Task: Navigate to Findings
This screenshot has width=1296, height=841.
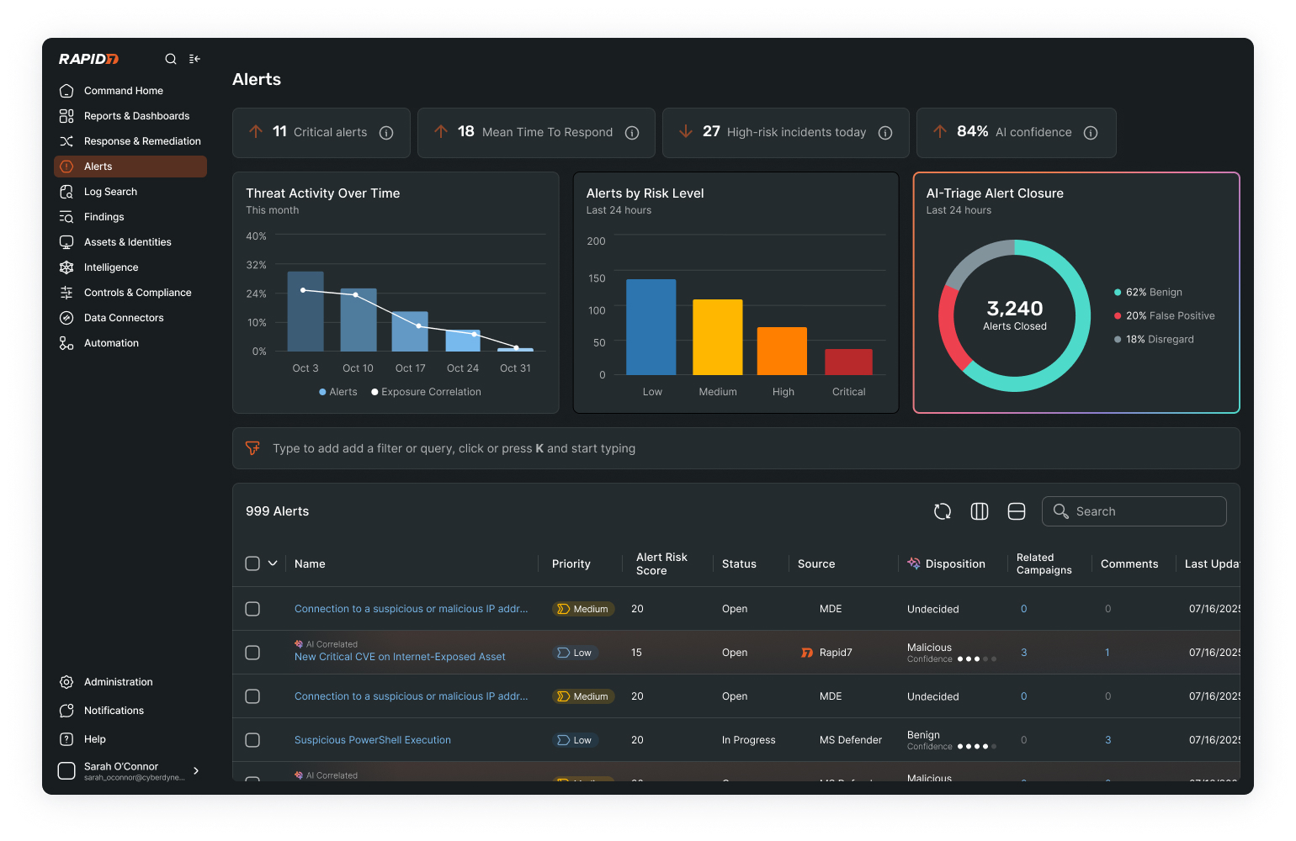Action: pos(130,217)
